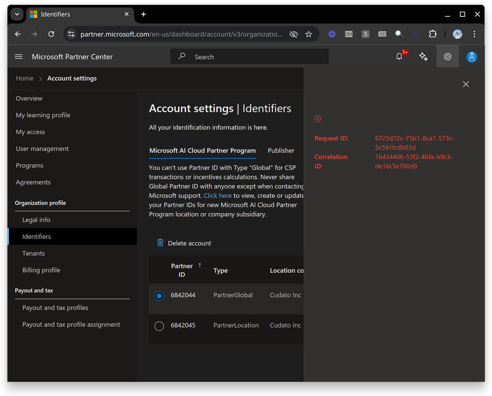492x396 pixels.
Task: Open the S extension icon
Action: [365, 34]
